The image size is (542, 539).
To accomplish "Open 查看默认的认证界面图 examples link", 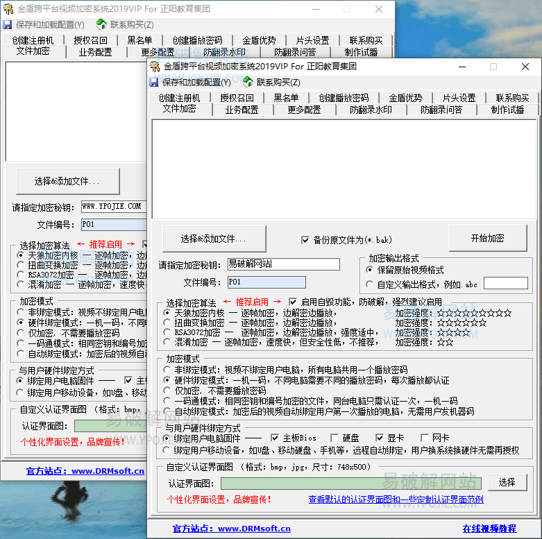I will 396,499.
